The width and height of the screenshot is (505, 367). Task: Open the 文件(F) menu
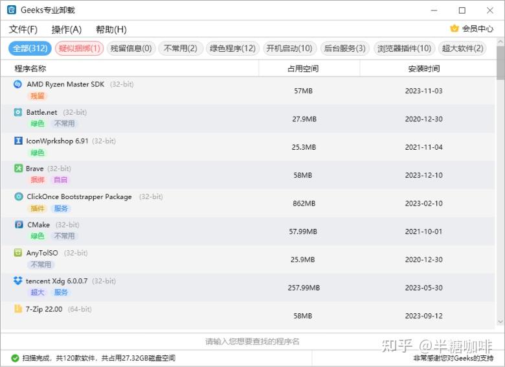(x=23, y=30)
